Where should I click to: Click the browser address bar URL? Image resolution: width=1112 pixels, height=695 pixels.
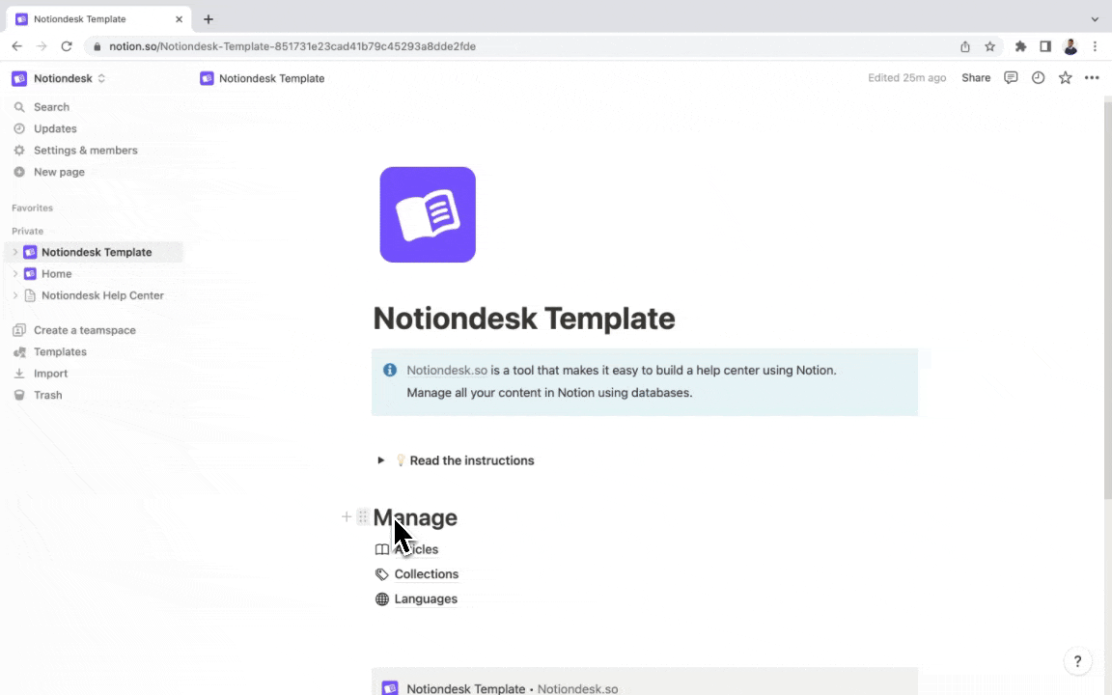tap(292, 46)
